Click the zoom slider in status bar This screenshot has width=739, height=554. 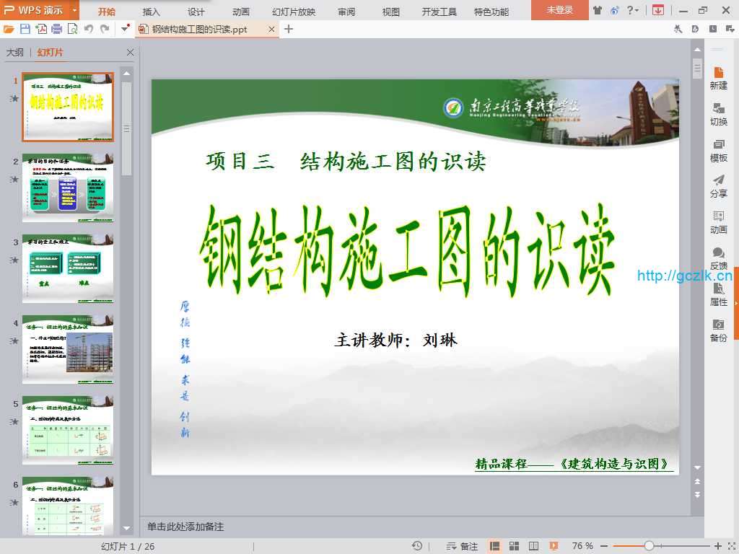pos(649,546)
